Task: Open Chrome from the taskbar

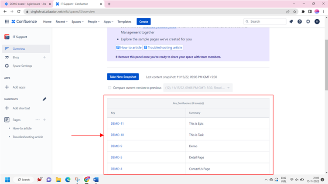Action: [87, 179]
